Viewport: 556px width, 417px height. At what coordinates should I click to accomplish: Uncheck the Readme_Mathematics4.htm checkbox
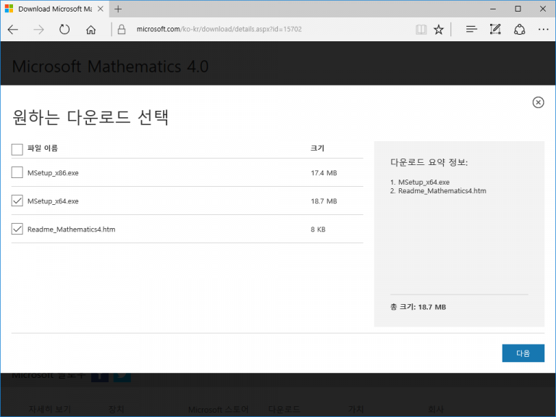coord(17,229)
